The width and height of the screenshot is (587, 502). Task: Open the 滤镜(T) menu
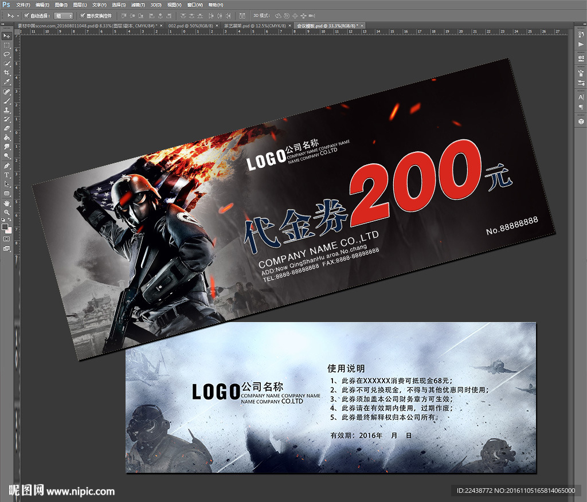[138, 5]
